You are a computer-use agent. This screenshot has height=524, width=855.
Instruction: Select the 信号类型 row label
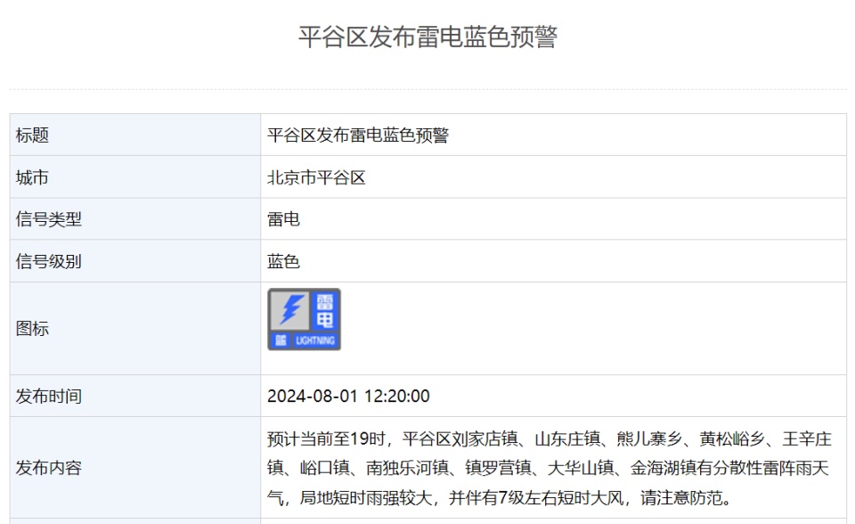pos(48,219)
